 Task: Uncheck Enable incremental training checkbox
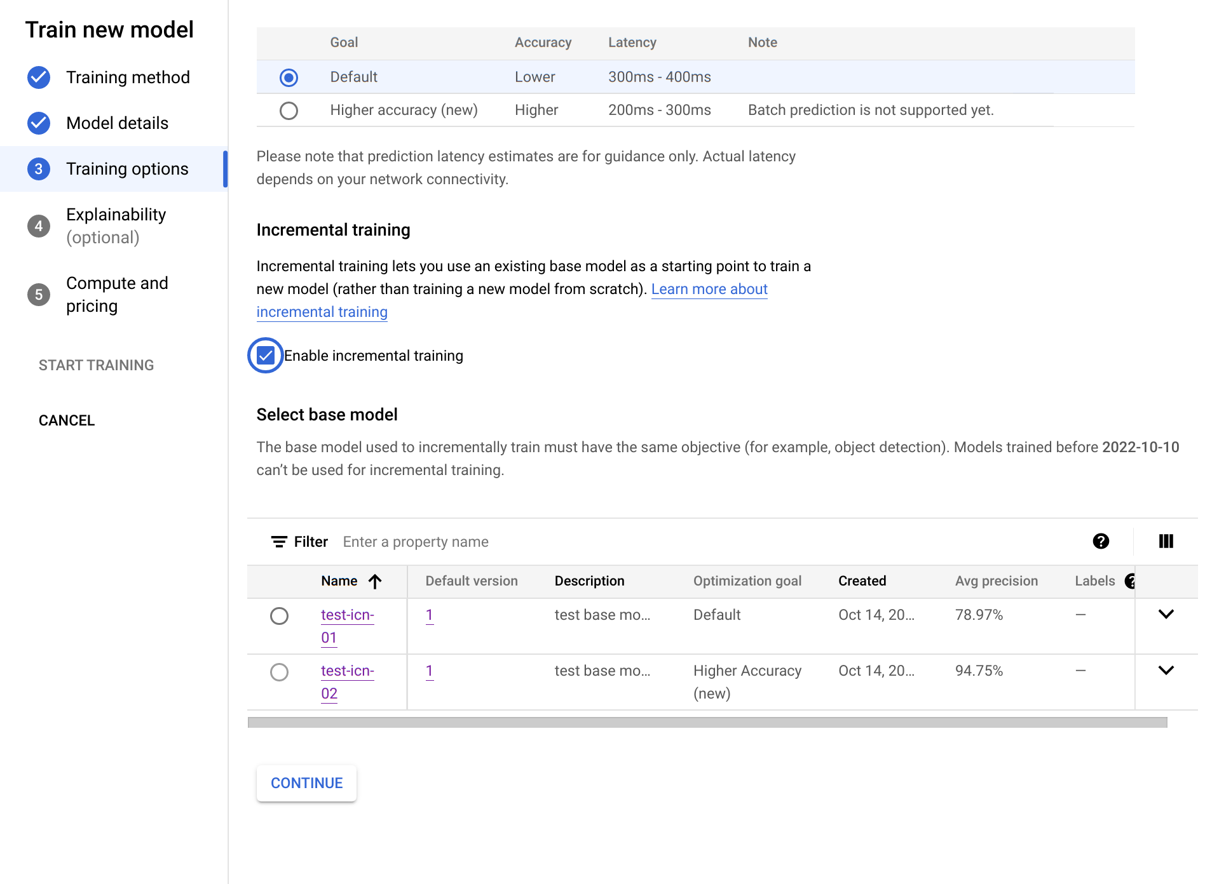pos(266,356)
